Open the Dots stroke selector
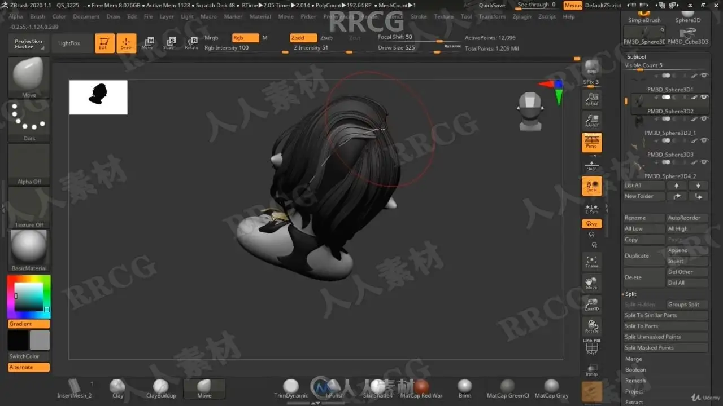The height and width of the screenshot is (406, 723). (29, 121)
